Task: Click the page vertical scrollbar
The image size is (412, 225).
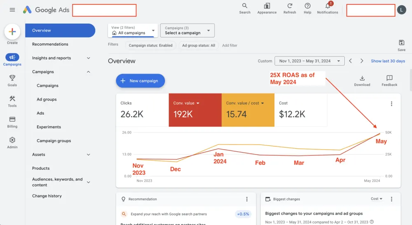Action: pyautogui.click(x=411, y=80)
